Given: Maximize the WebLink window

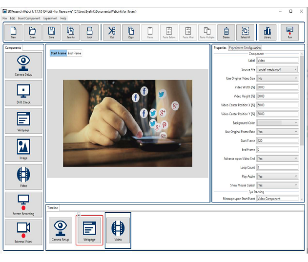Looking at the screenshot, I should pos(291,11).
